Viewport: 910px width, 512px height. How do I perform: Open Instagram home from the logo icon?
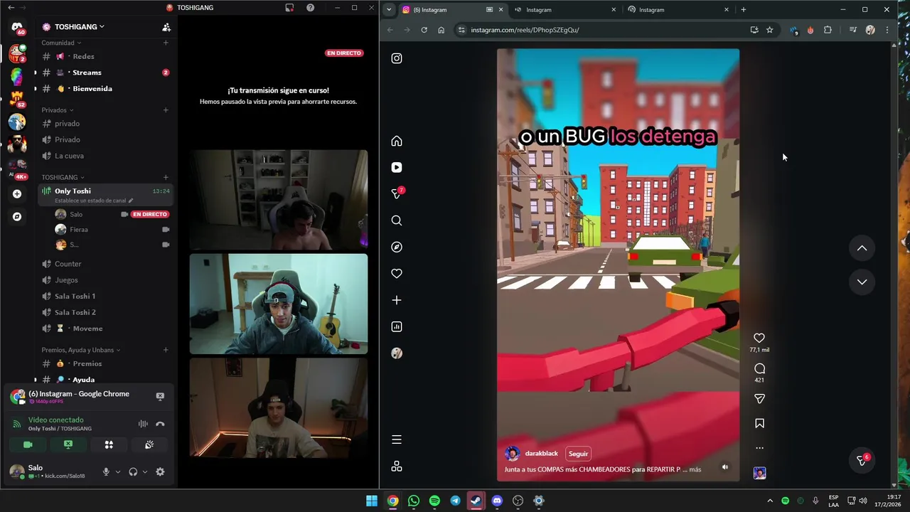[397, 58]
